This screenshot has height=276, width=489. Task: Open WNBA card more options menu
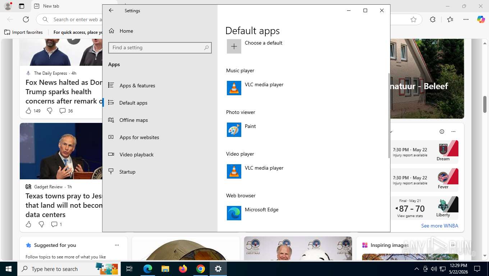pos(453,132)
